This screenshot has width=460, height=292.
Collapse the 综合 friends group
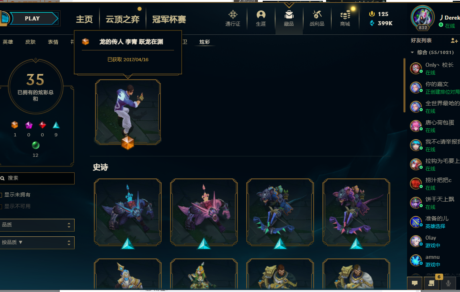(x=412, y=52)
